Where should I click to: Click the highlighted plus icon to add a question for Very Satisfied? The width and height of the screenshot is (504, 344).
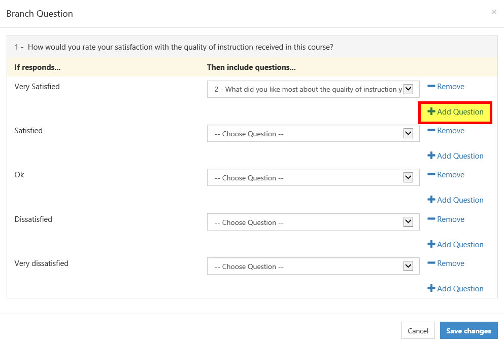pyautogui.click(x=432, y=112)
